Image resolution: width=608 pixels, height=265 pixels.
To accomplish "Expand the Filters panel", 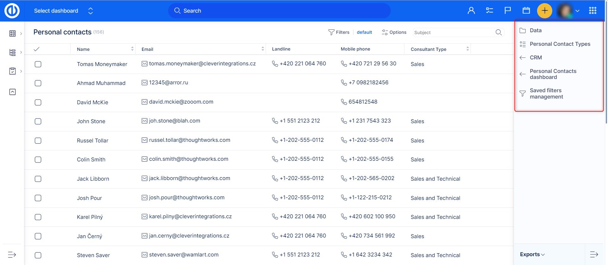I will (339, 32).
